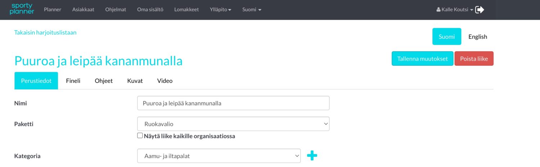540x167 pixels.
Task: Click the plus icon to add category
Action: pos(312,156)
